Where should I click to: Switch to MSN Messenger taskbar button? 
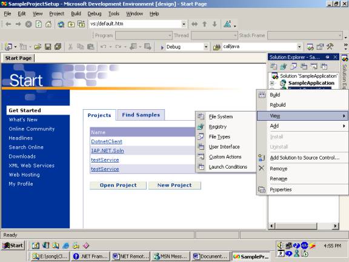[171, 257]
